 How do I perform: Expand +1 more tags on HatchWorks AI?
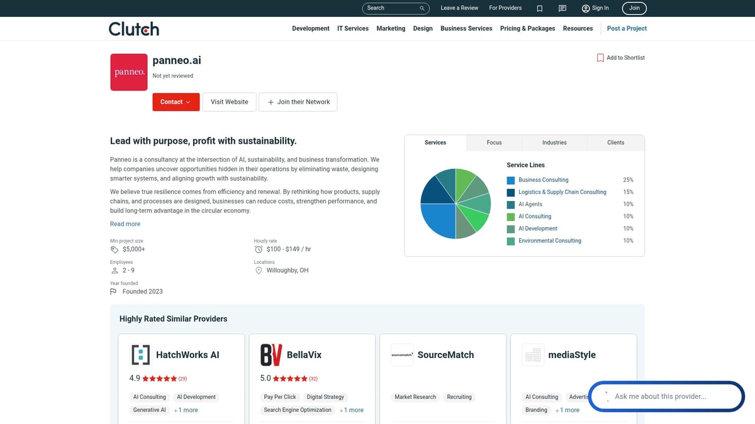click(186, 410)
